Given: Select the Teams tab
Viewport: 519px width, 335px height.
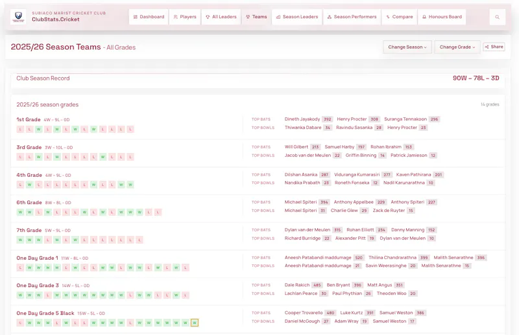Looking at the screenshot, I should pos(256,17).
